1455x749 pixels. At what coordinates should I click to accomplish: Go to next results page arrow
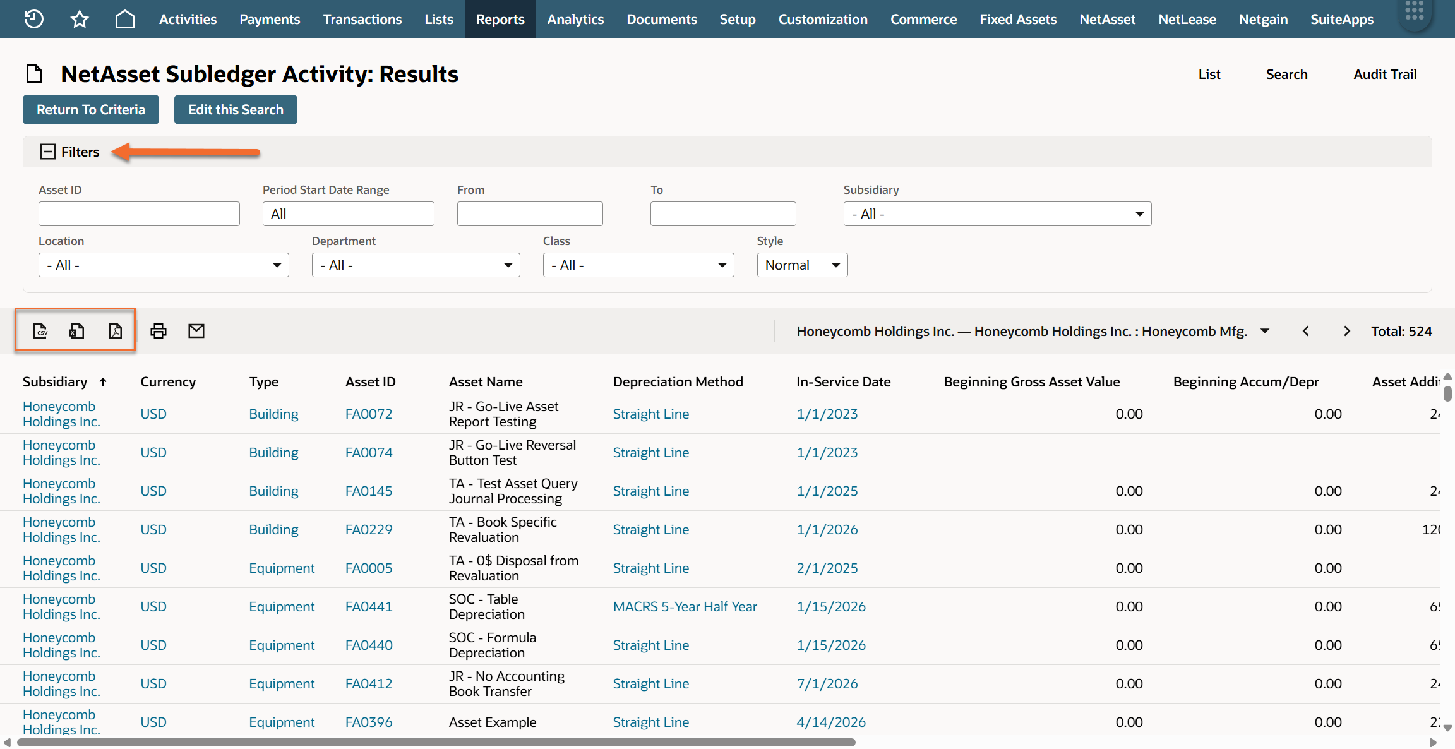(x=1346, y=331)
